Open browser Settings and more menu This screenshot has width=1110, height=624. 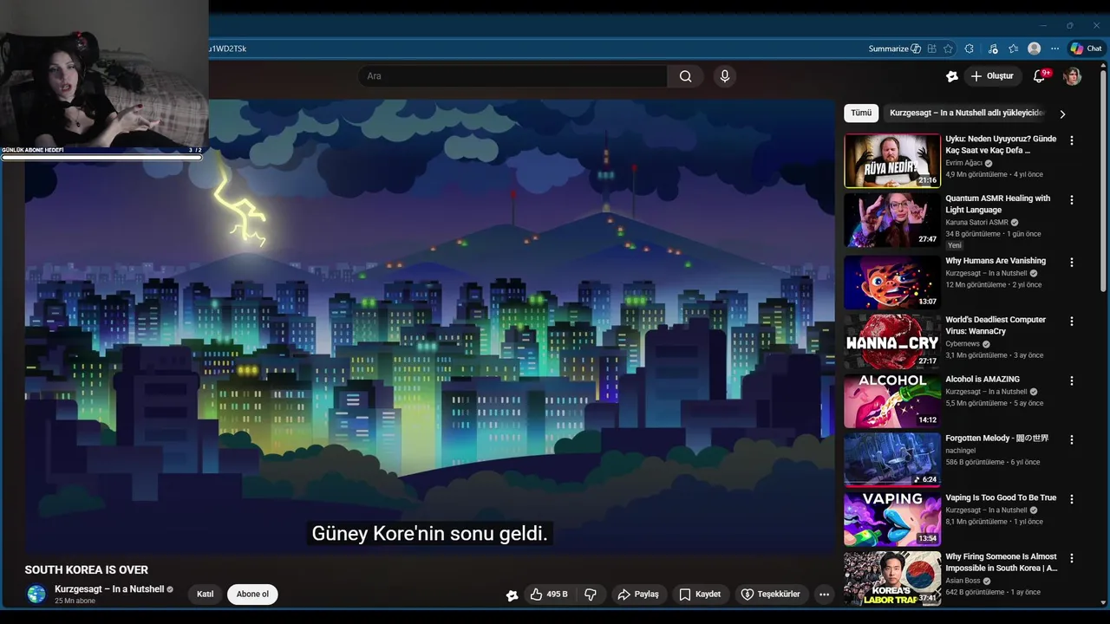(x=1054, y=49)
